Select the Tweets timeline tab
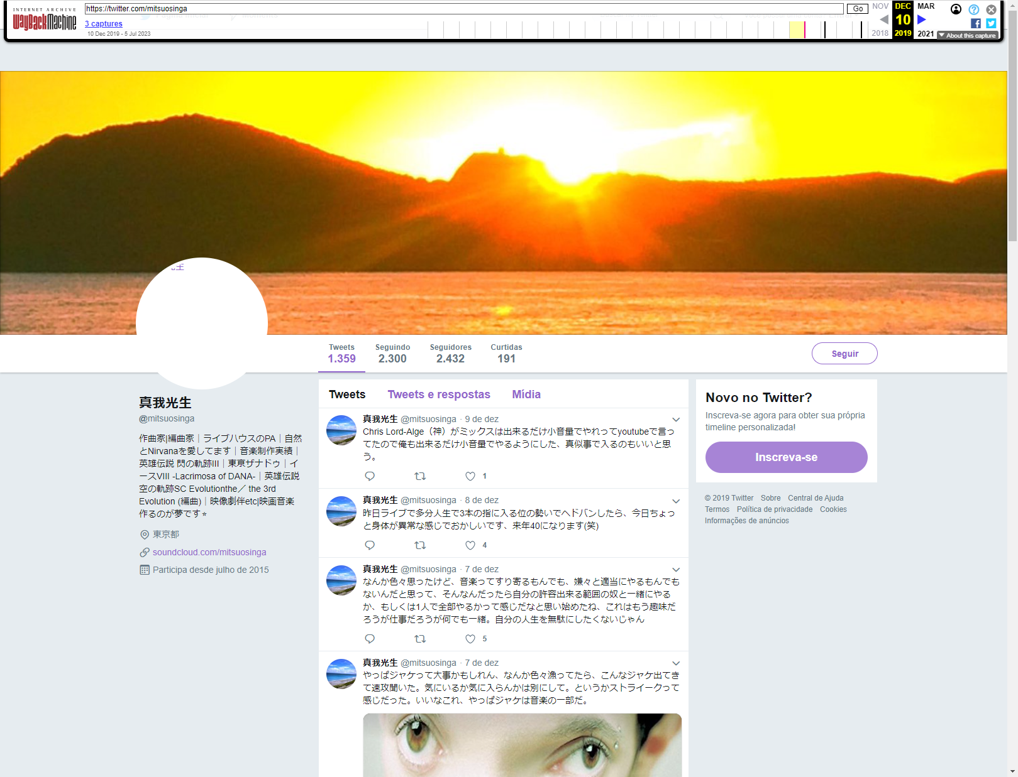Viewport: 1018px width, 777px height. (x=347, y=394)
